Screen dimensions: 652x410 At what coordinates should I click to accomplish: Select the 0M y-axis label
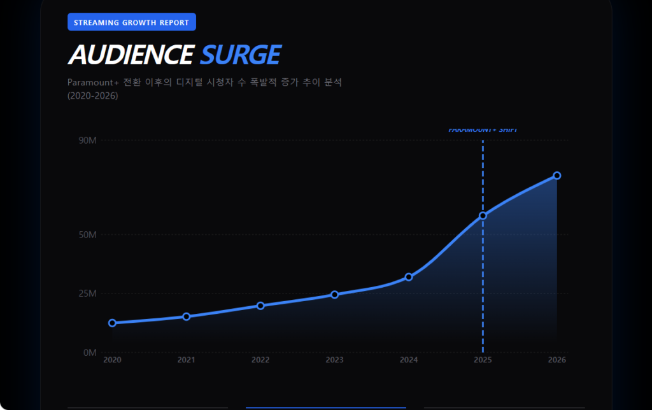pyautogui.click(x=90, y=353)
